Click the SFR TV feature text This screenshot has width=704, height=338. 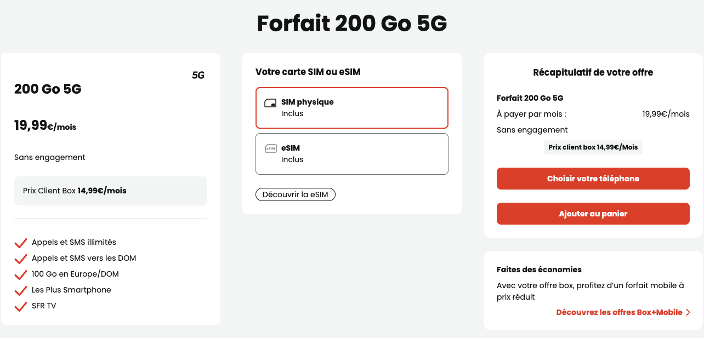click(x=44, y=306)
